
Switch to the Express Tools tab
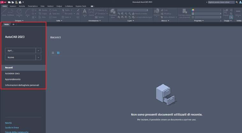tap(81, 6)
